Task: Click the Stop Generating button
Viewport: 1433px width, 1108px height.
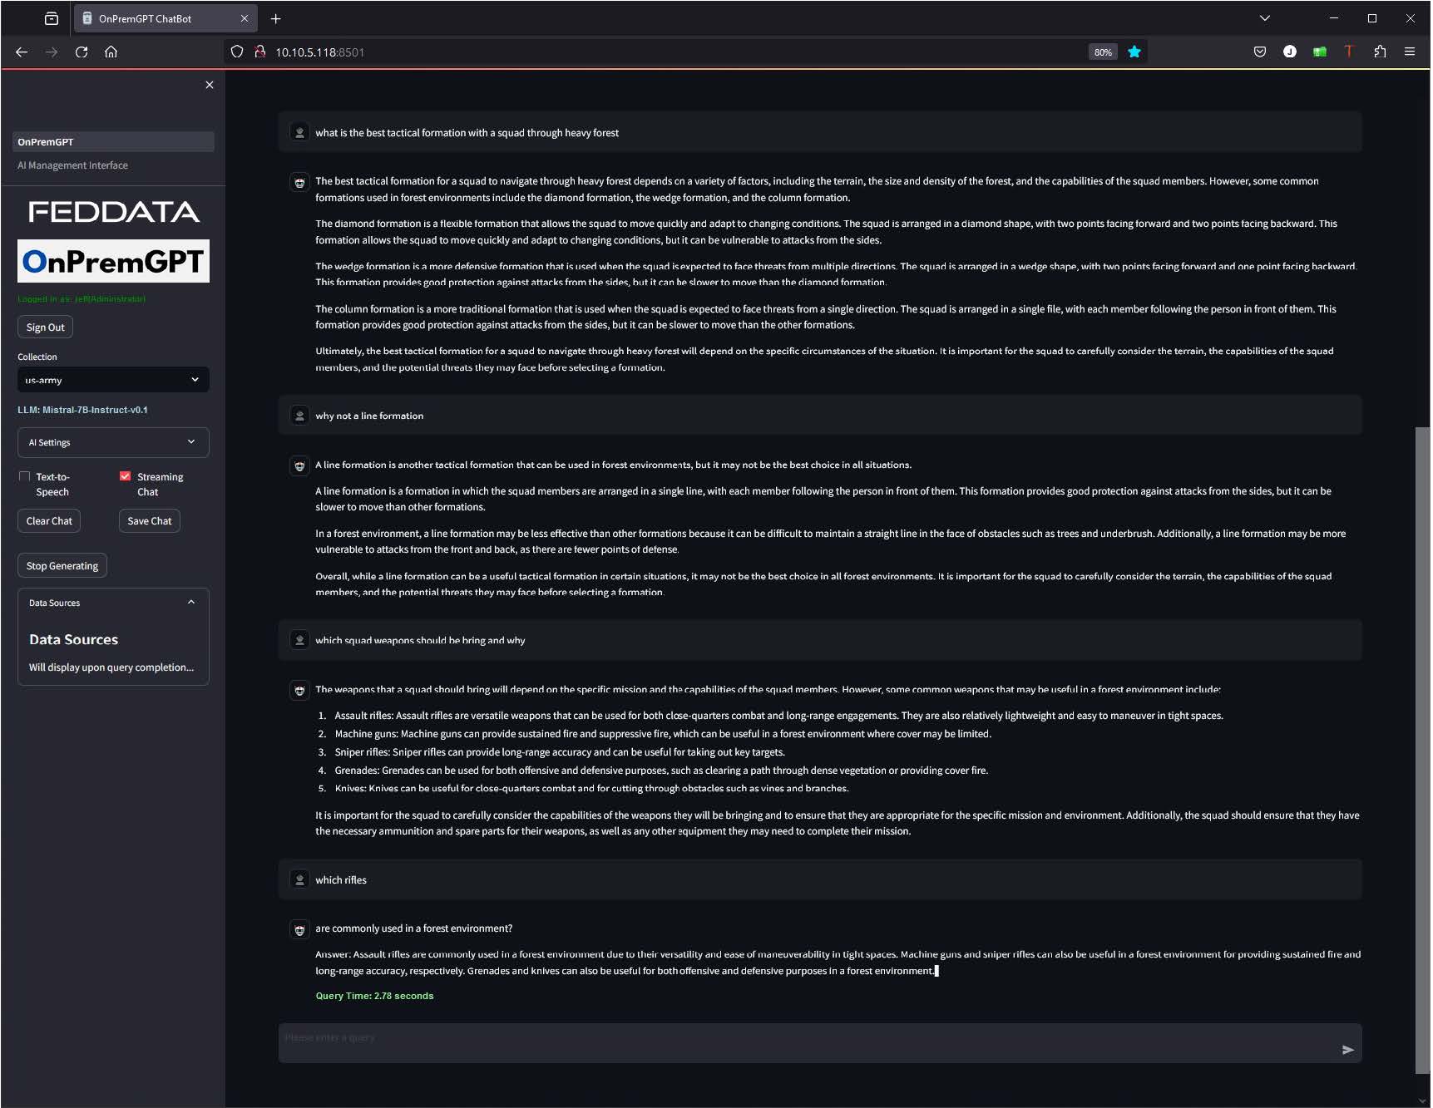Action: pyautogui.click(x=62, y=566)
